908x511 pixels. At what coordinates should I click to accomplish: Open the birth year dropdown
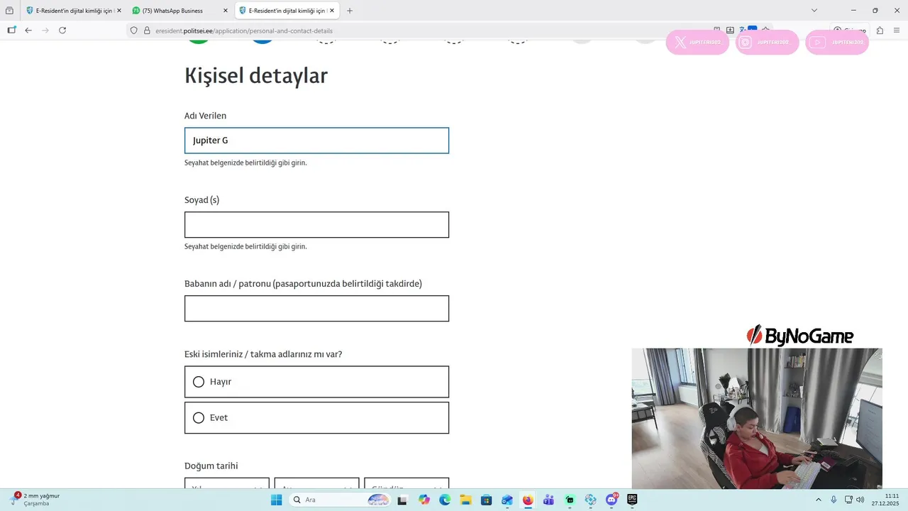click(227, 484)
